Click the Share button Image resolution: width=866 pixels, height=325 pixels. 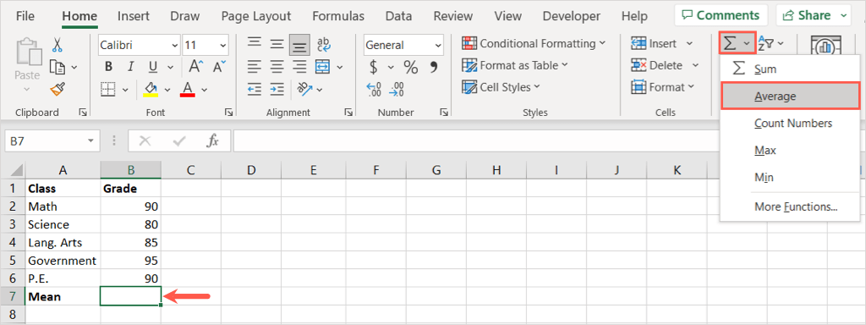coord(814,15)
